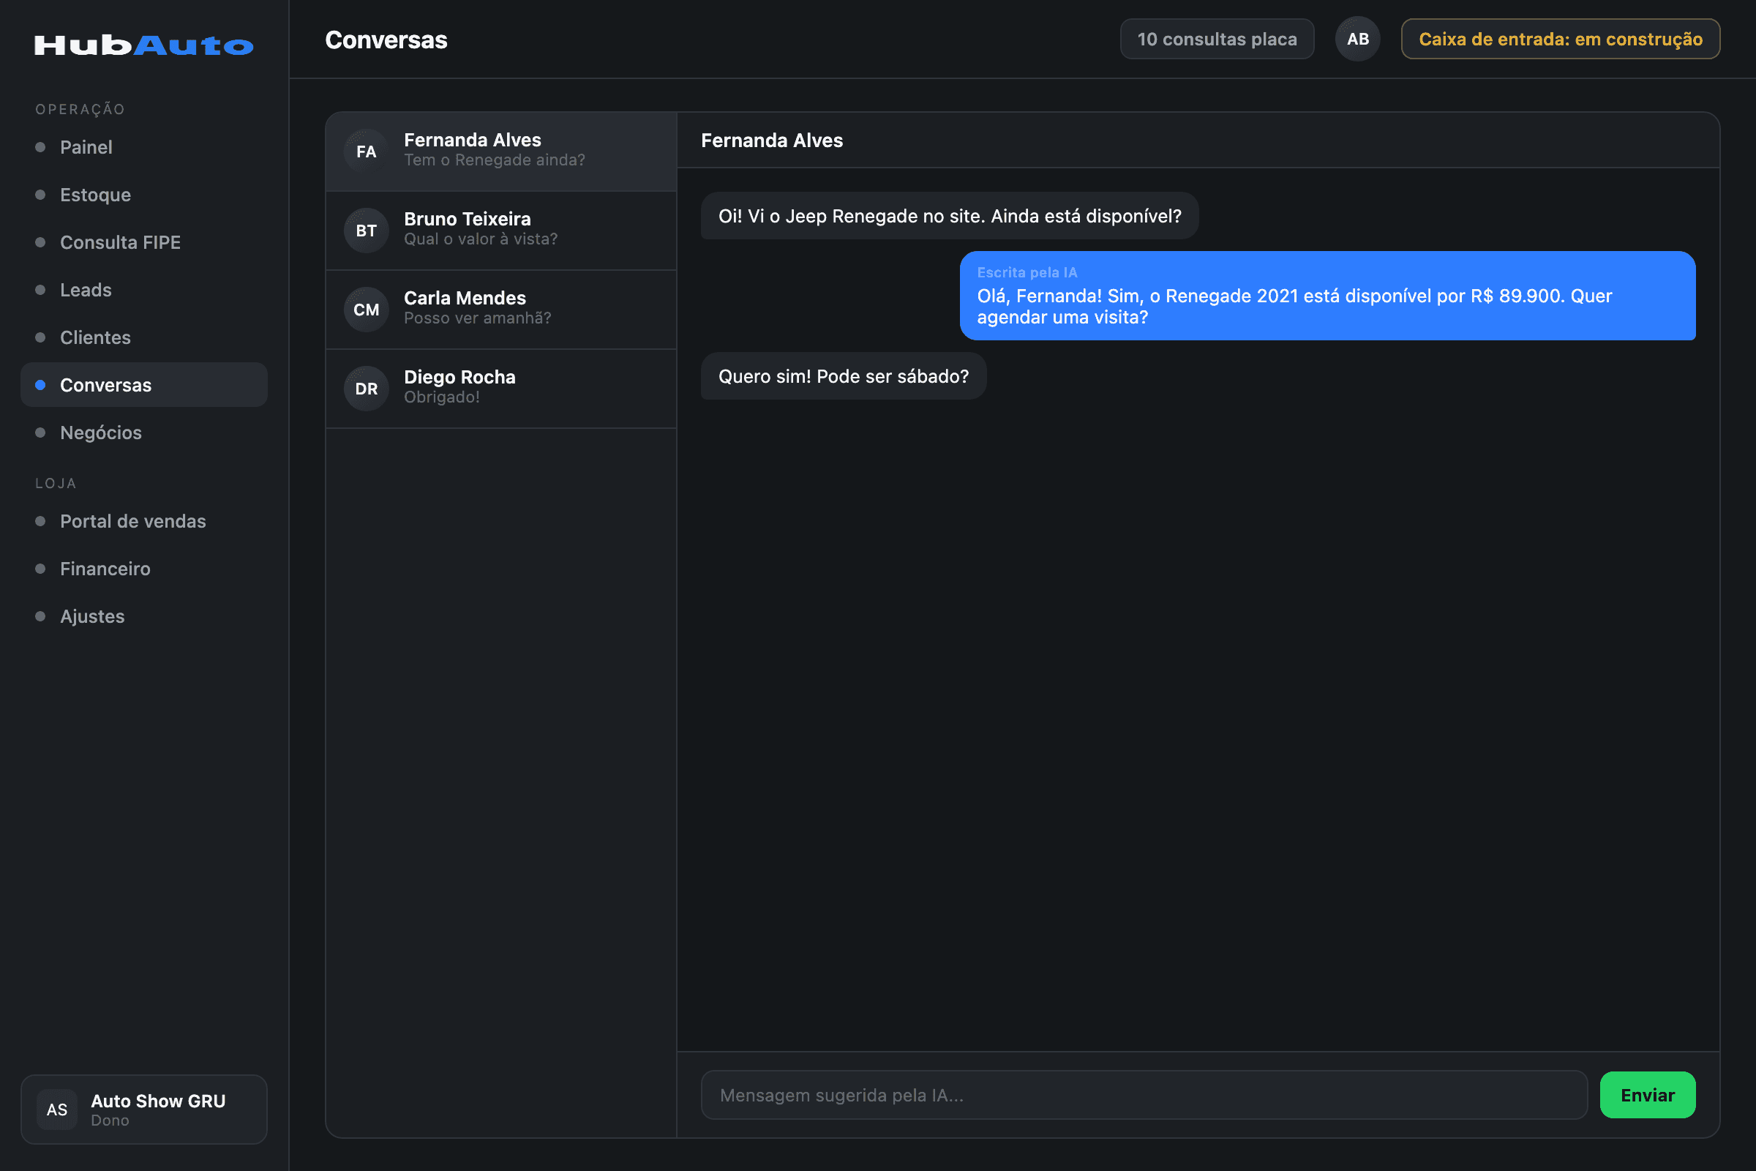Select Carla Mendes conversation

tap(501, 310)
